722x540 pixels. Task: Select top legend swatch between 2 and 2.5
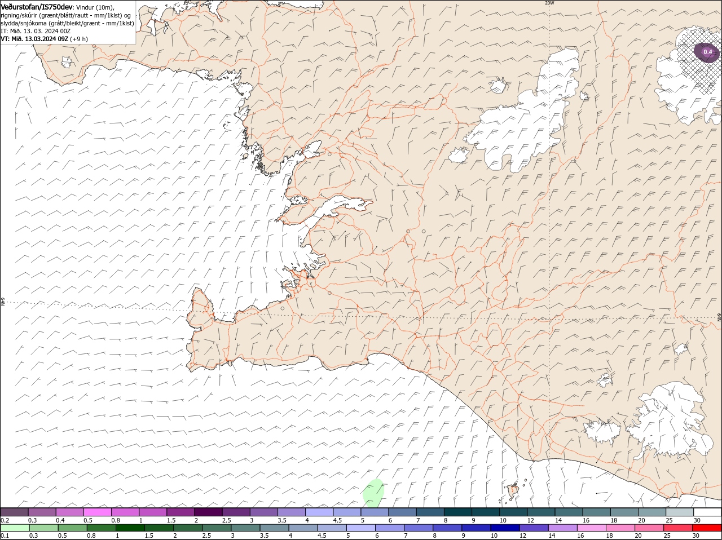click(x=208, y=512)
